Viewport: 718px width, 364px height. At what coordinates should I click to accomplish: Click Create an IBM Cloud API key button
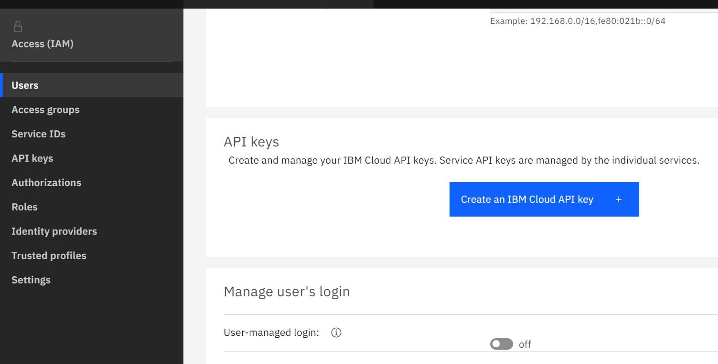(x=544, y=199)
